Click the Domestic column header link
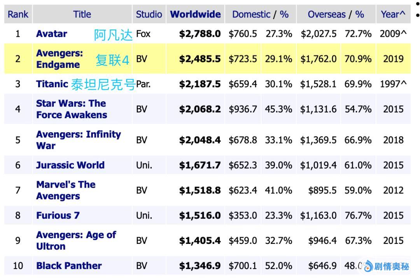This screenshot has width=420, height=278. [x=251, y=14]
